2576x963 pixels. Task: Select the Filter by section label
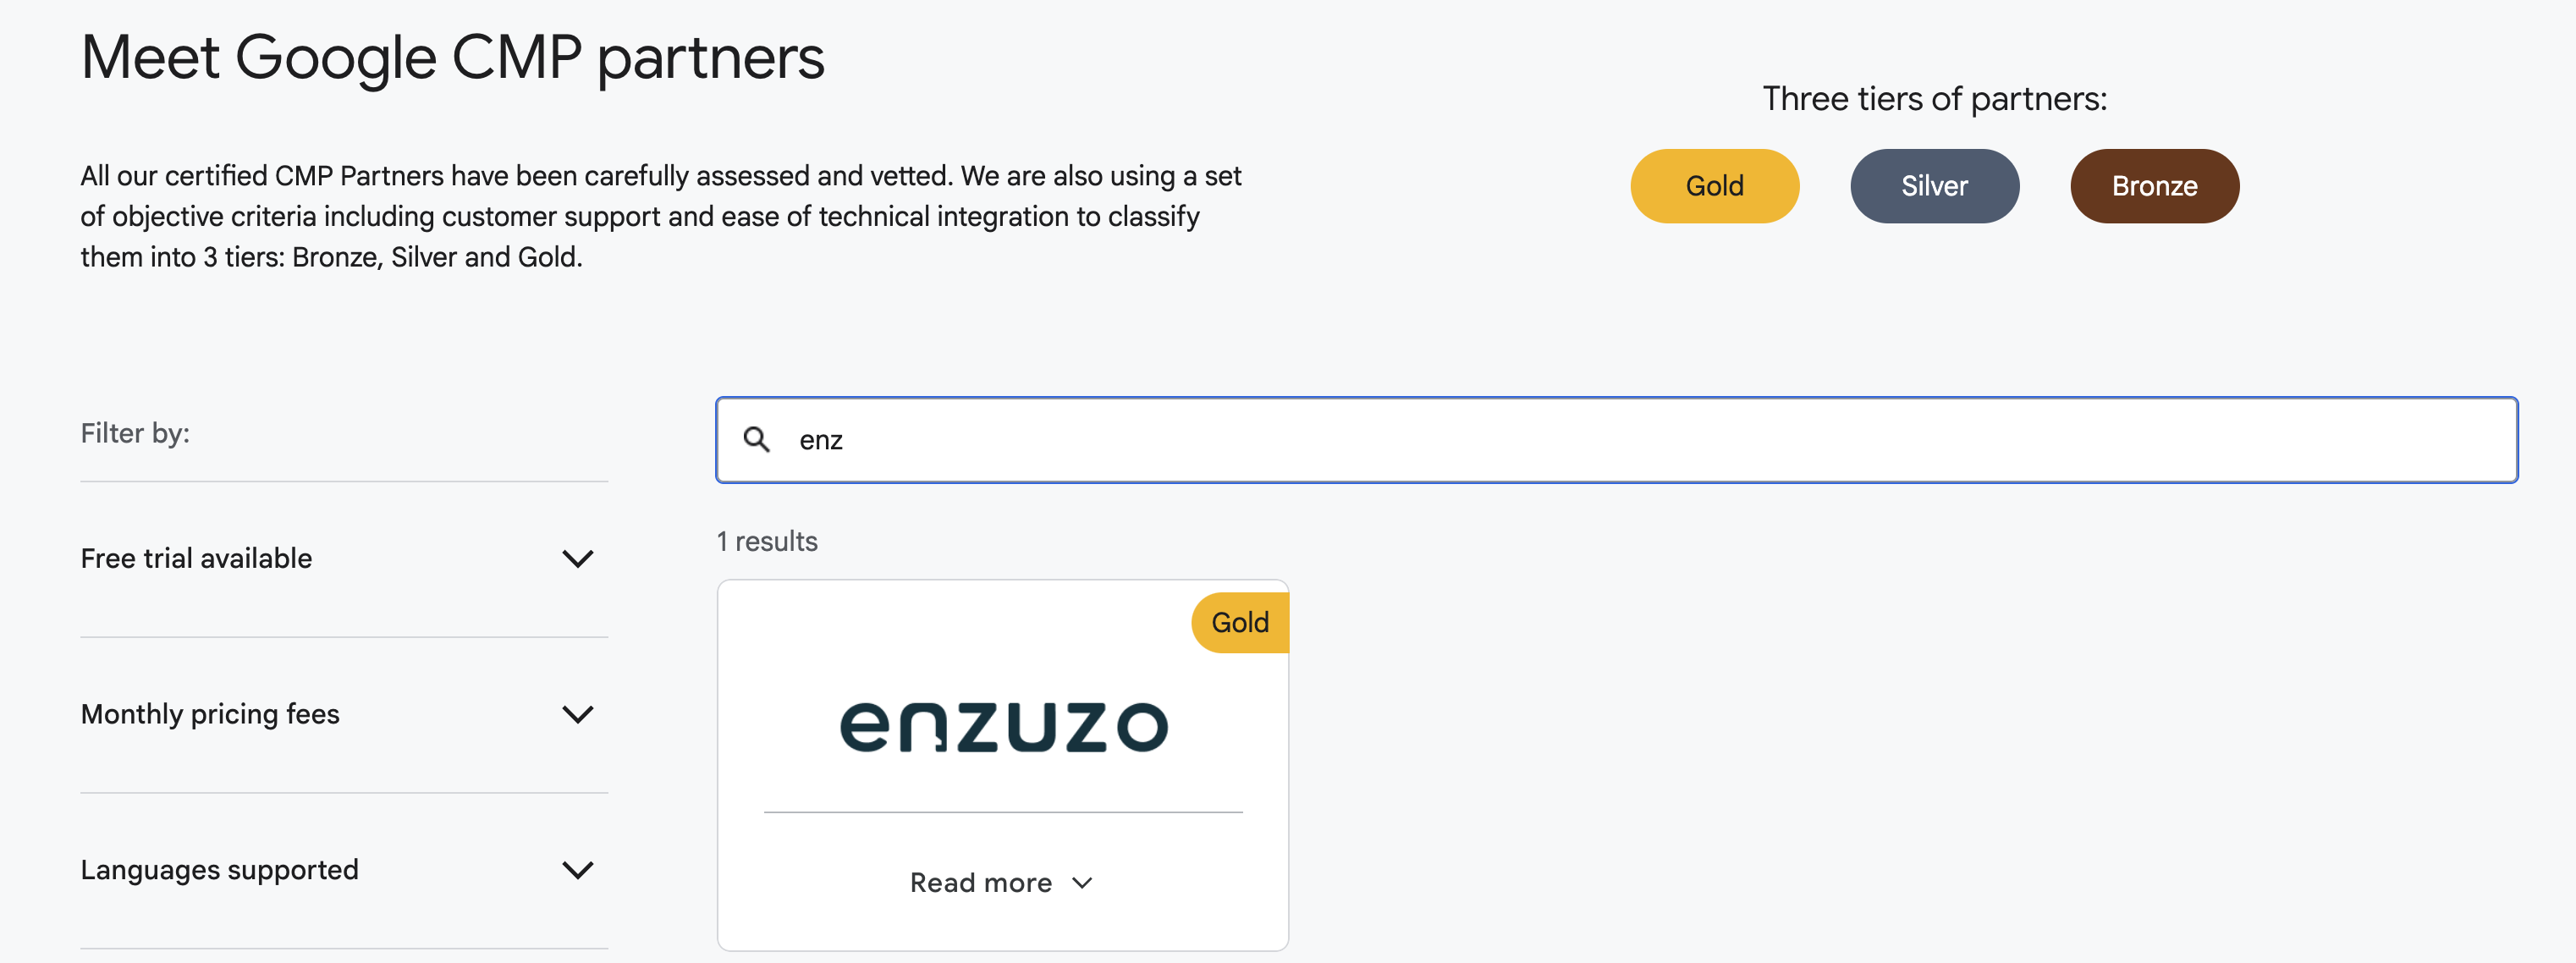tap(135, 432)
